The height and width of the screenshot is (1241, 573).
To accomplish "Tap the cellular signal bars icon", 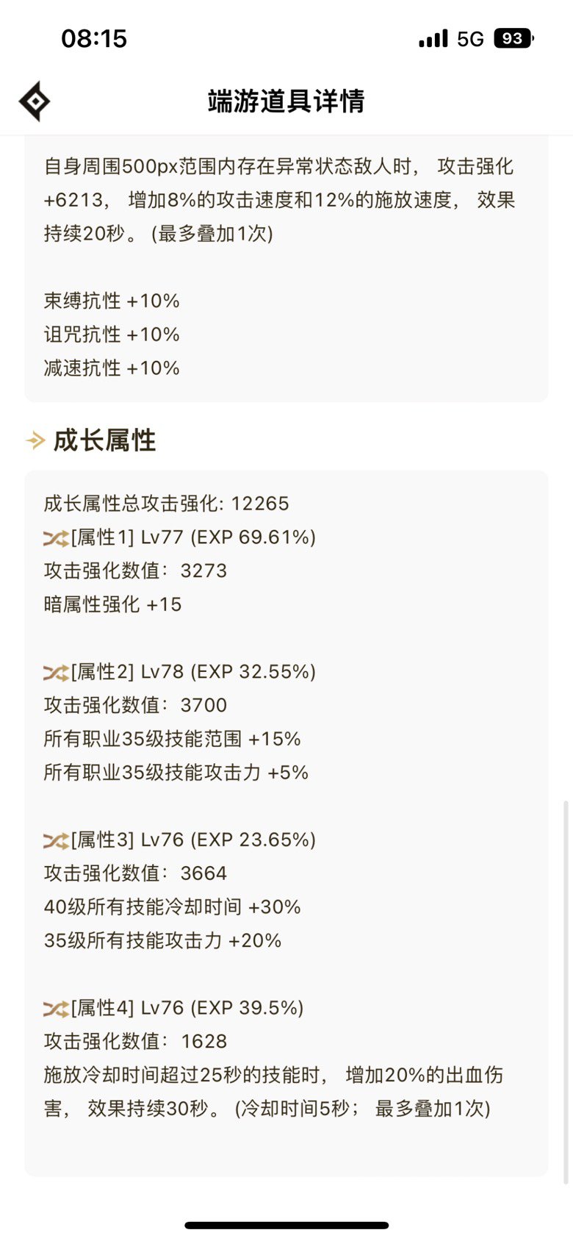I will [x=433, y=39].
